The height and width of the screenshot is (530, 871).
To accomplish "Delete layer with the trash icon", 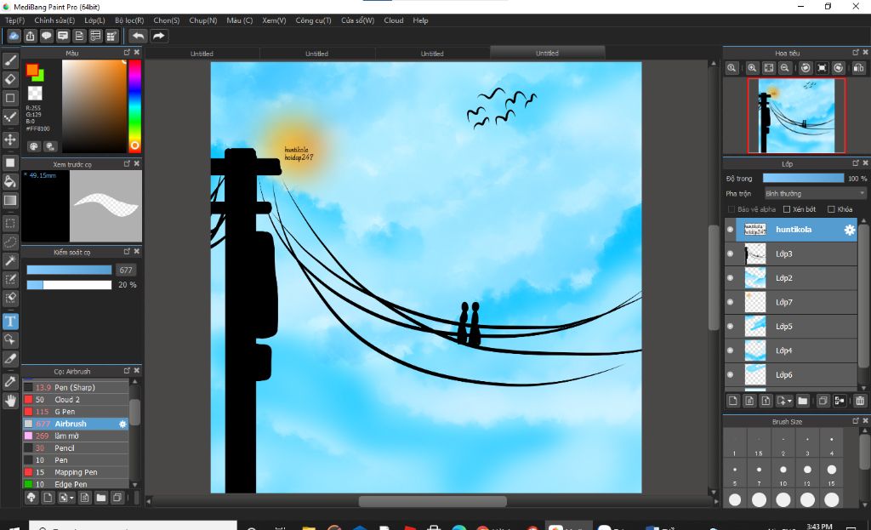I will pos(860,401).
